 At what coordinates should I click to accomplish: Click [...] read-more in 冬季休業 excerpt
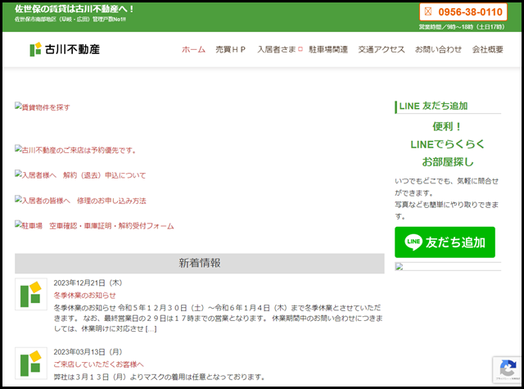tap(151, 329)
